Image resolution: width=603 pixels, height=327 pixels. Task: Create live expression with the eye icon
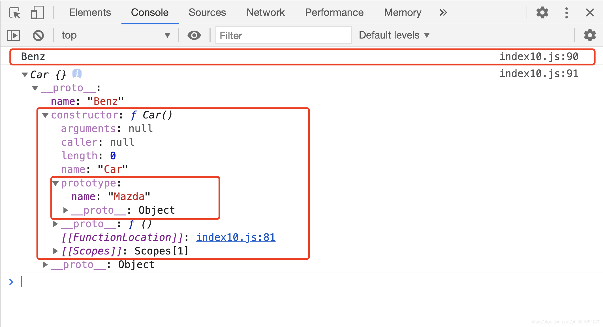pos(194,35)
